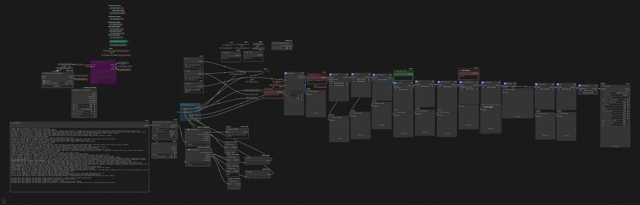Select the magenta colored node
This screenshot has width=640, height=205.
click(103, 72)
